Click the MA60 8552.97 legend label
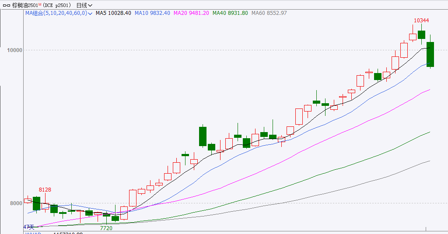The height and width of the screenshot is (234, 448). click(x=269, y=13)
